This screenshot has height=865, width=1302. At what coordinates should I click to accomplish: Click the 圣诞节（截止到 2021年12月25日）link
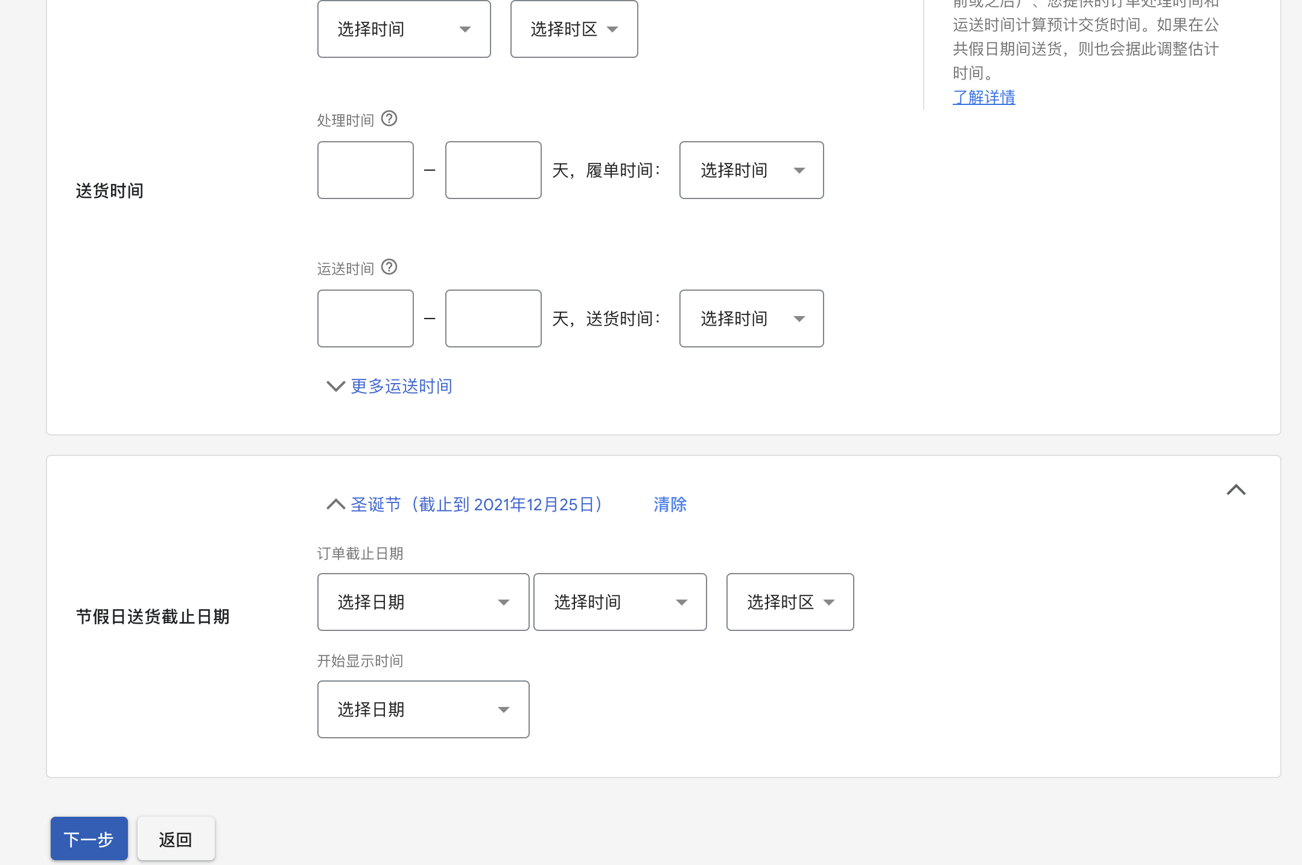pos(476,504)
